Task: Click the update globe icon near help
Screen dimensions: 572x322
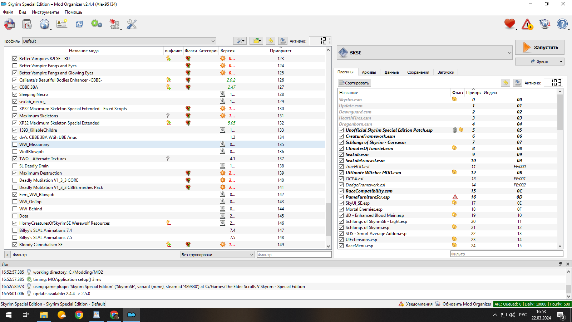Action: (545, 24)
